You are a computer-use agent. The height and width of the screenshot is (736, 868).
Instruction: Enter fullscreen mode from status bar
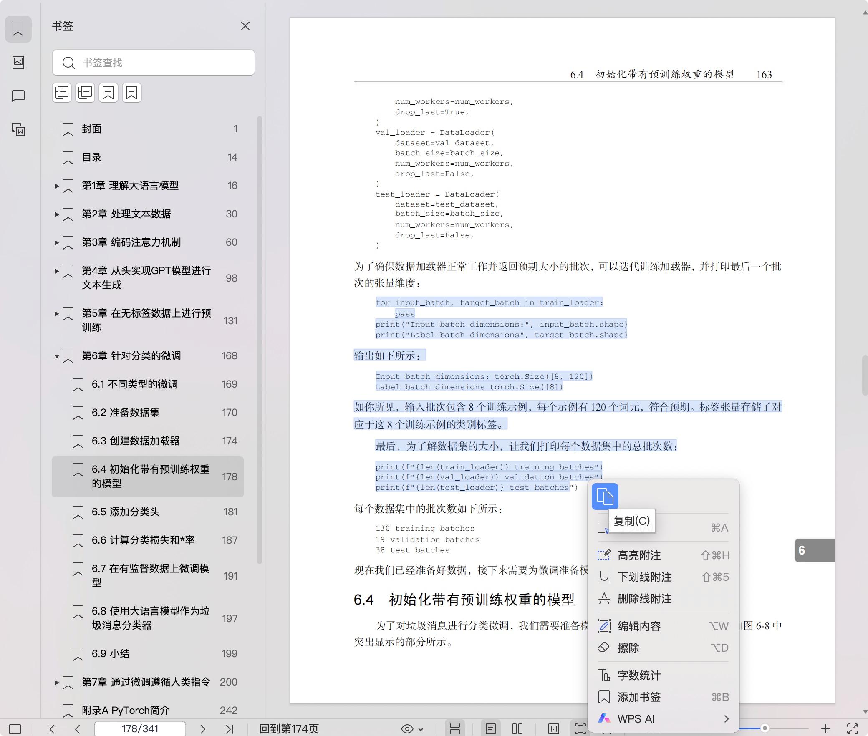coord(852,728)
